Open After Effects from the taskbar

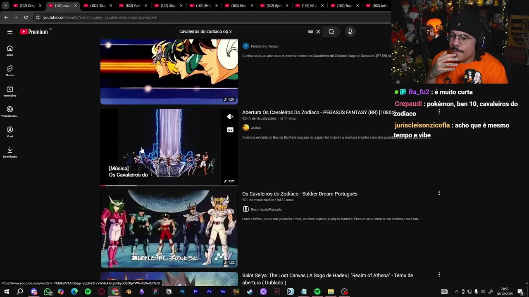click(x=209, y=292)
